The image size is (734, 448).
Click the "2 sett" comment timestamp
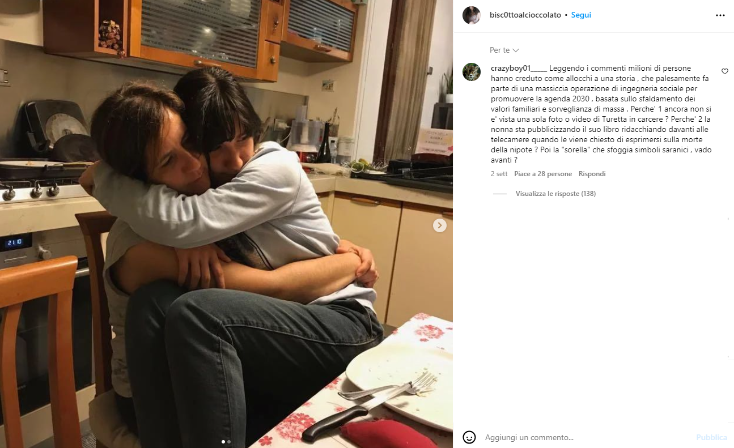click(499, 174)
